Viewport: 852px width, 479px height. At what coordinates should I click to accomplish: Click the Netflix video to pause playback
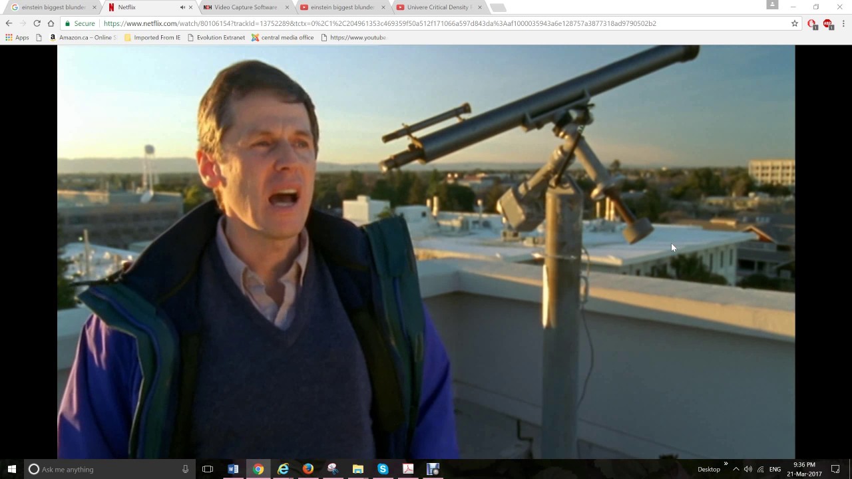pyautogui.click(x=426, y=251)
